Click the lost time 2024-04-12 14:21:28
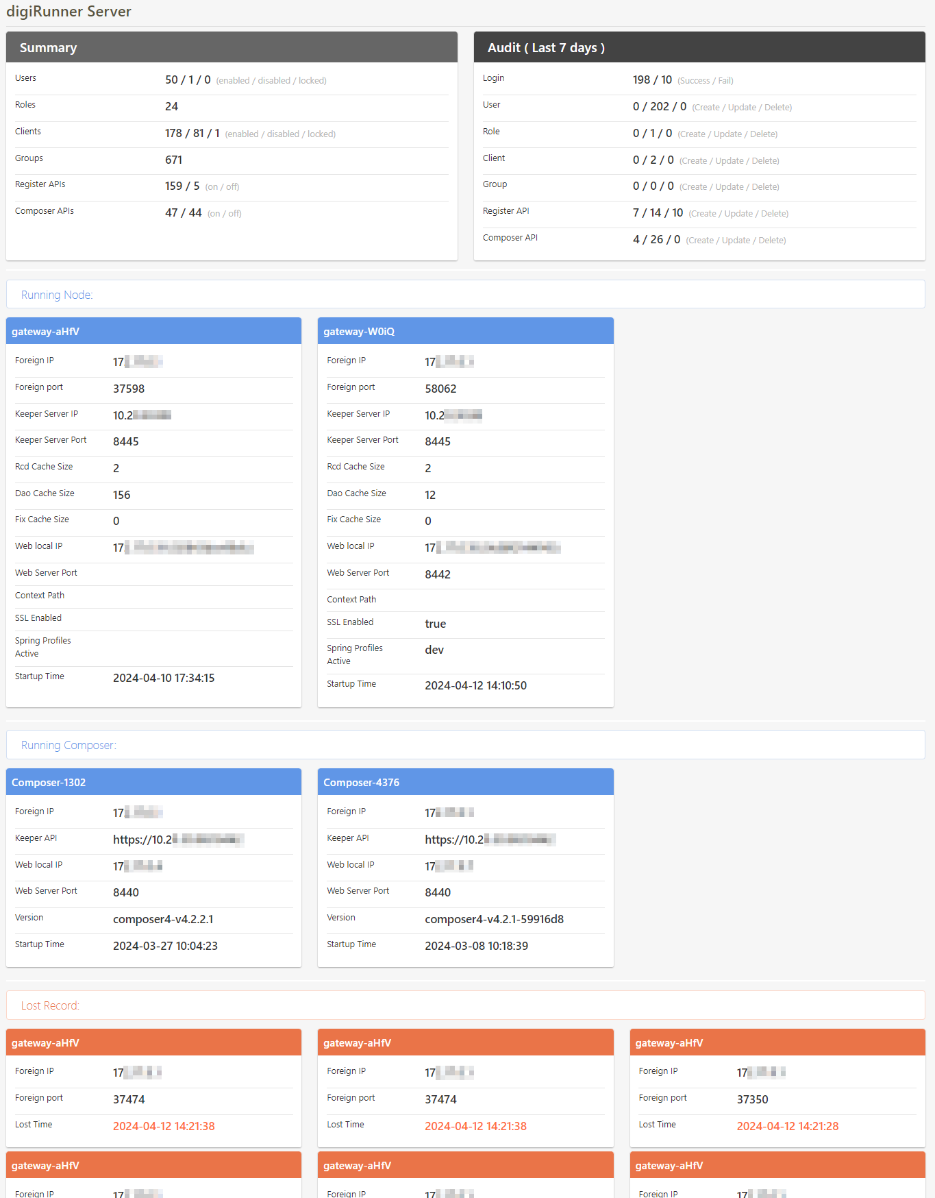The height and width of the screenshot is (1198, 935). tap(787, 1126)
